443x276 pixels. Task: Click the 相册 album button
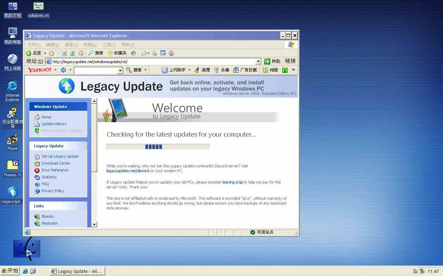click(270, 70)
